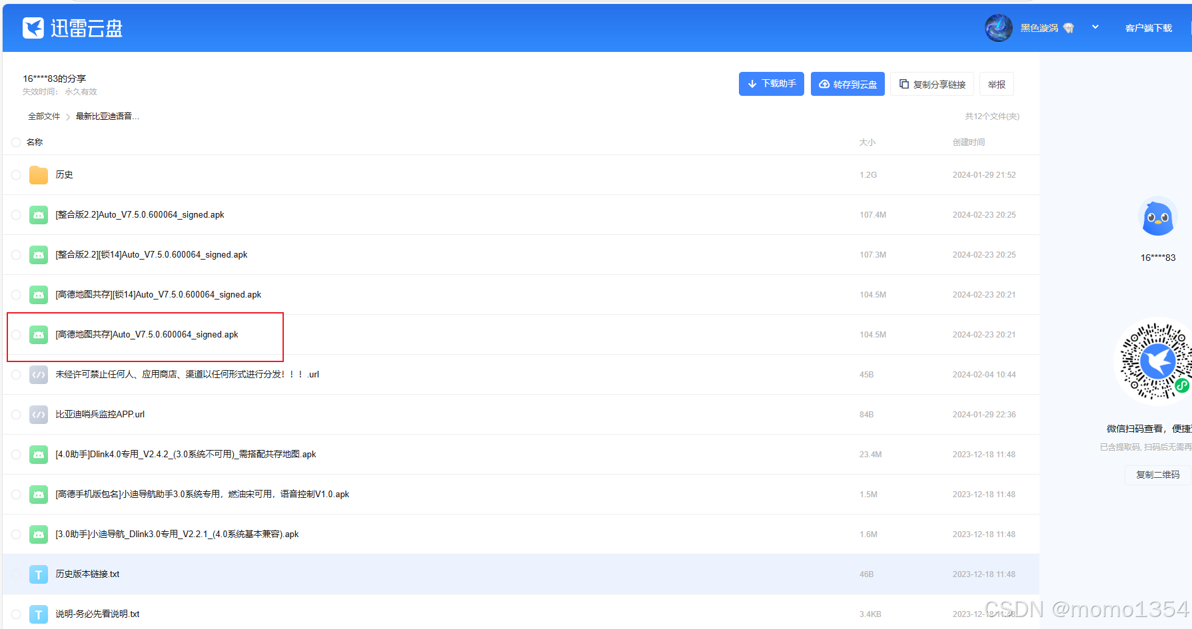Click the 16****83 sharer name under avatar
Image resolution: width=1192 pixels, height=629 pixels.
1158,258
